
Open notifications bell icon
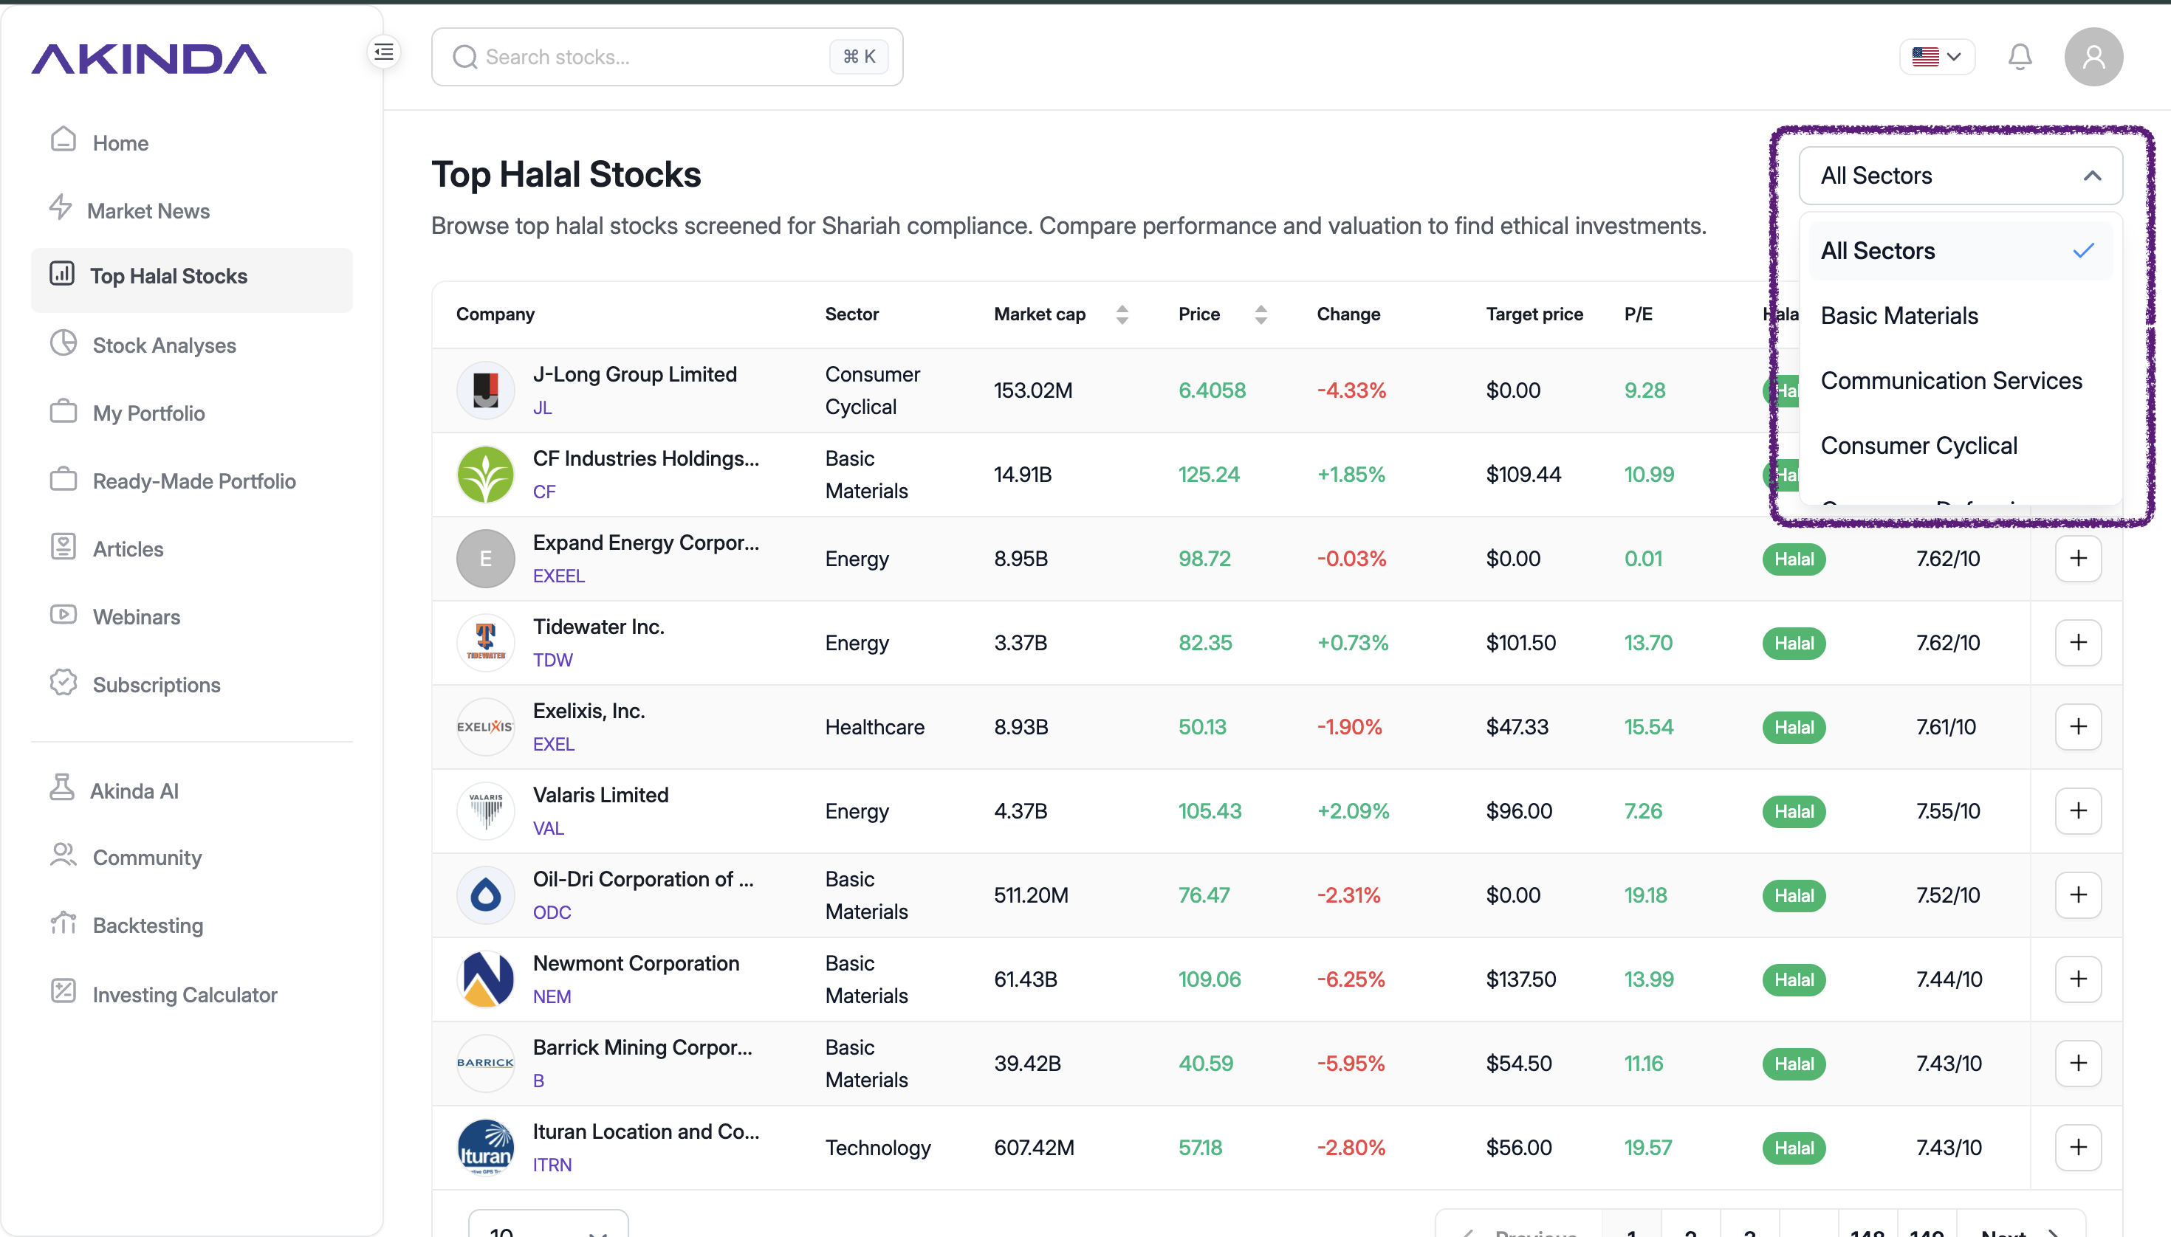pos(2020,57)
